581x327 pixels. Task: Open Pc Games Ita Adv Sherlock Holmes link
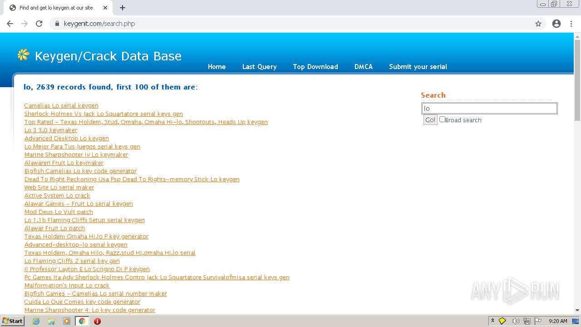tap(157, 277)
